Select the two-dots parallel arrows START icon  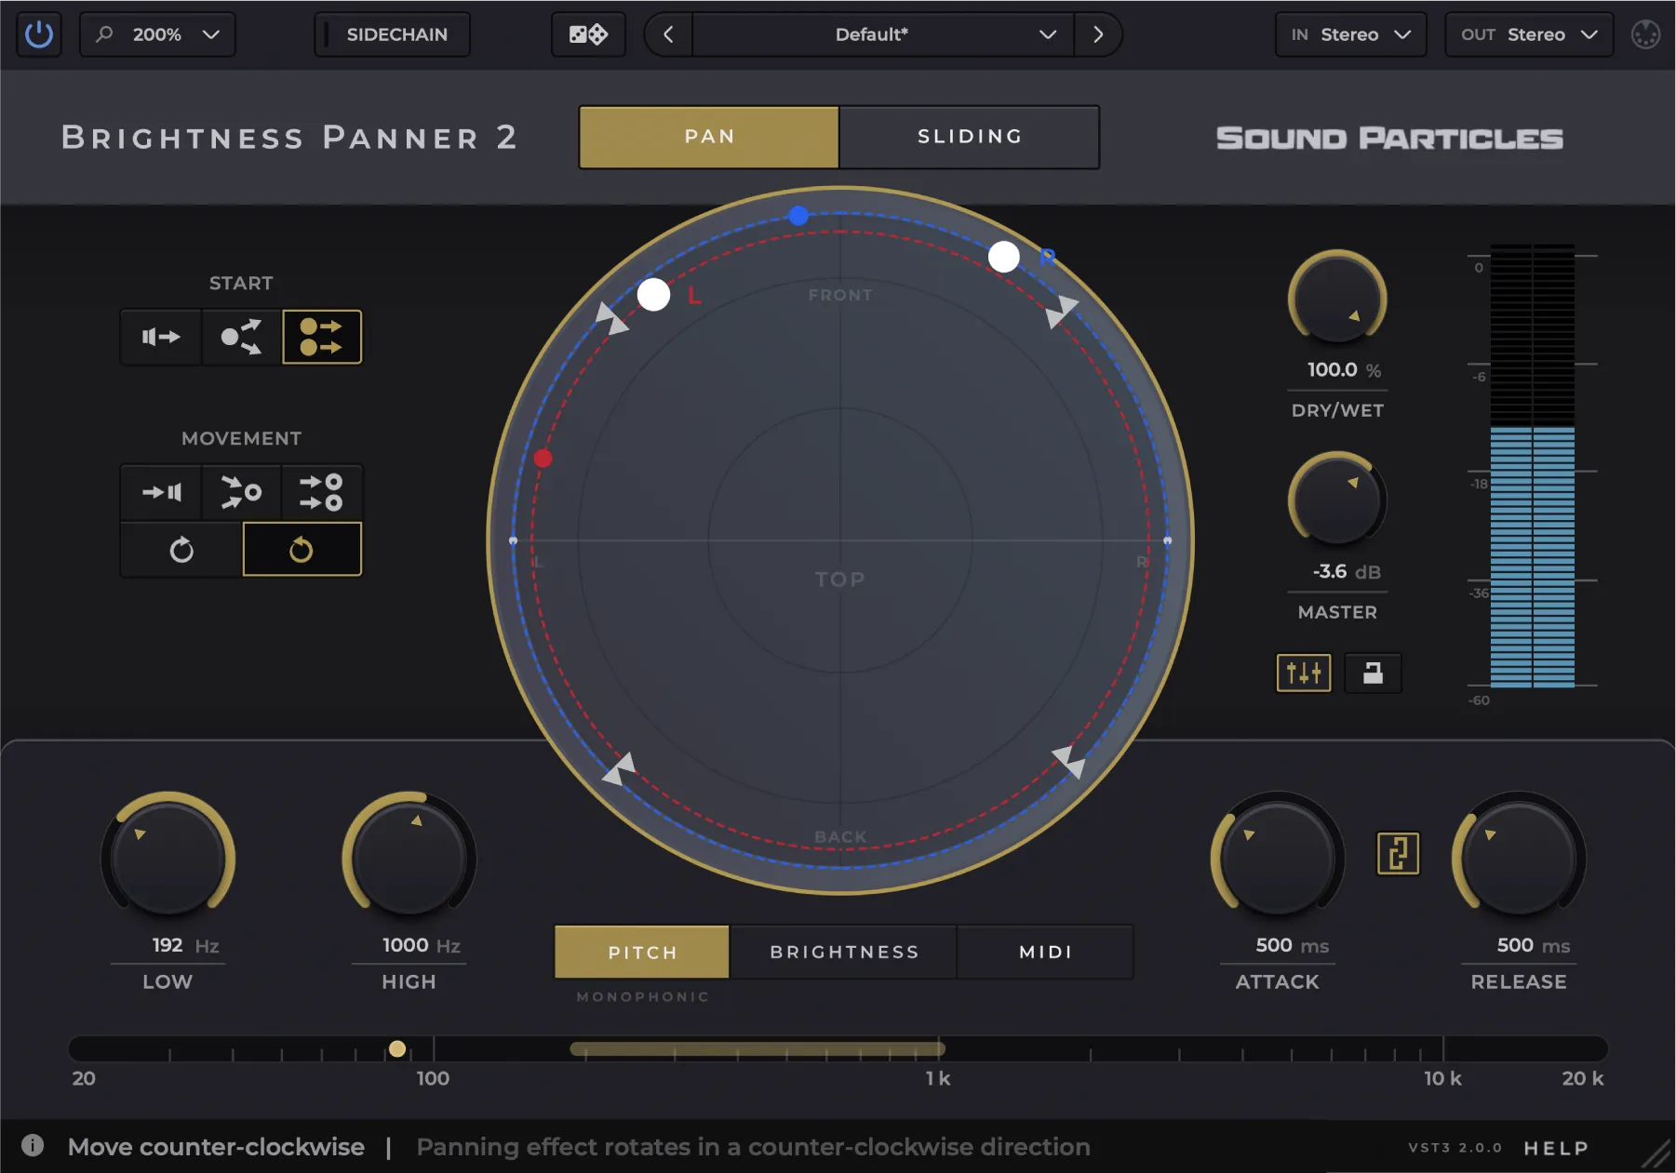(x=322, y=337)
